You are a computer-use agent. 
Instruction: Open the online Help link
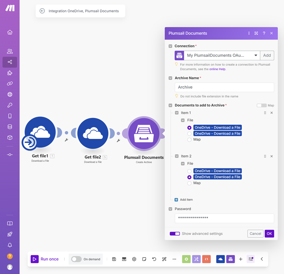tap(217, 69)
